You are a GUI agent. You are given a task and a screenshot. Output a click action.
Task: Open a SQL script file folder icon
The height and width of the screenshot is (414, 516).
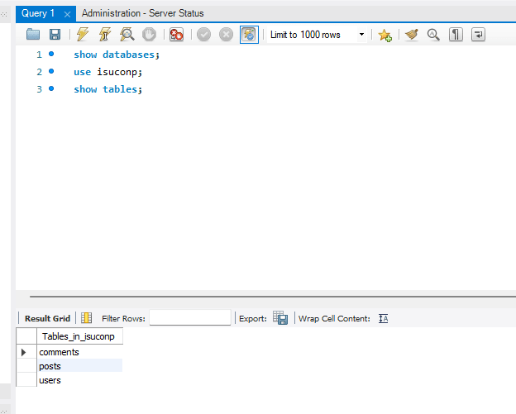33,35
